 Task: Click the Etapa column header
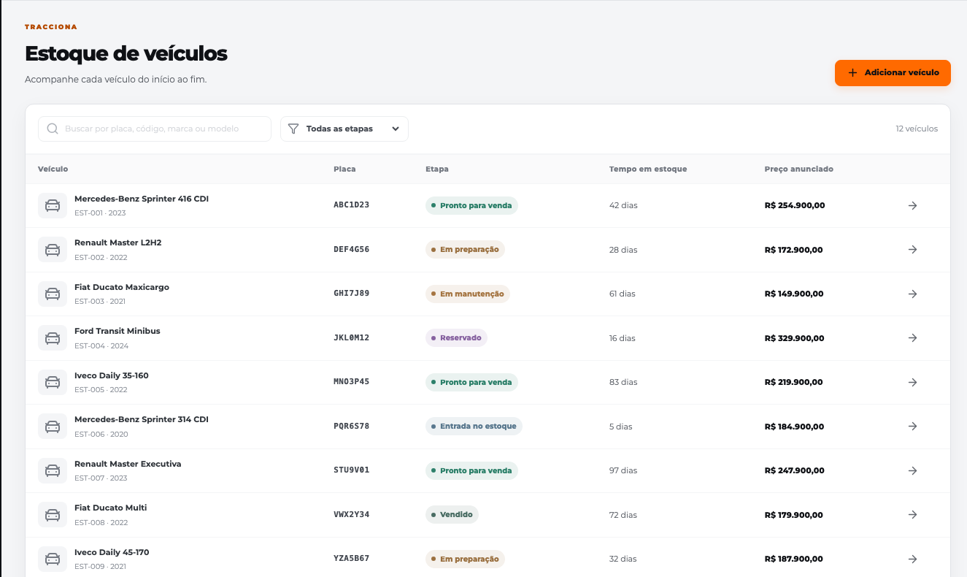(437, 169)
